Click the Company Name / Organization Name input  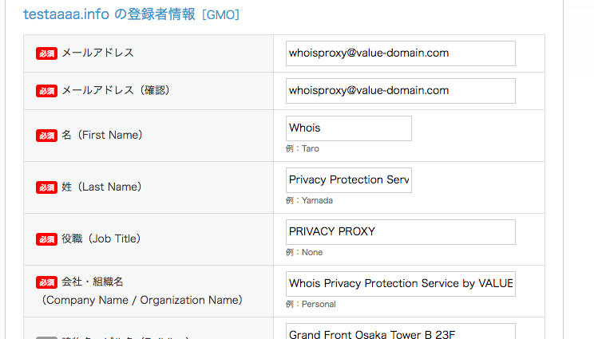tap(401, 284)
